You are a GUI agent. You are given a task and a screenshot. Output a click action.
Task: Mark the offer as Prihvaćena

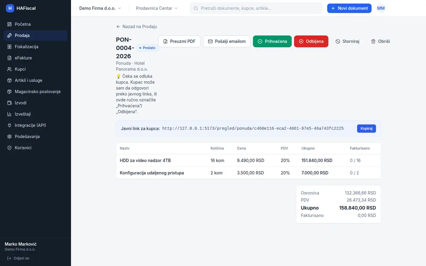coord(272,41)
